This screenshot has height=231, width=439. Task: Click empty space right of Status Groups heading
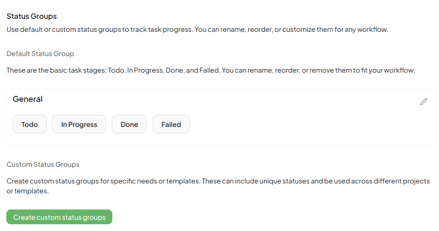tap(225, 16)
